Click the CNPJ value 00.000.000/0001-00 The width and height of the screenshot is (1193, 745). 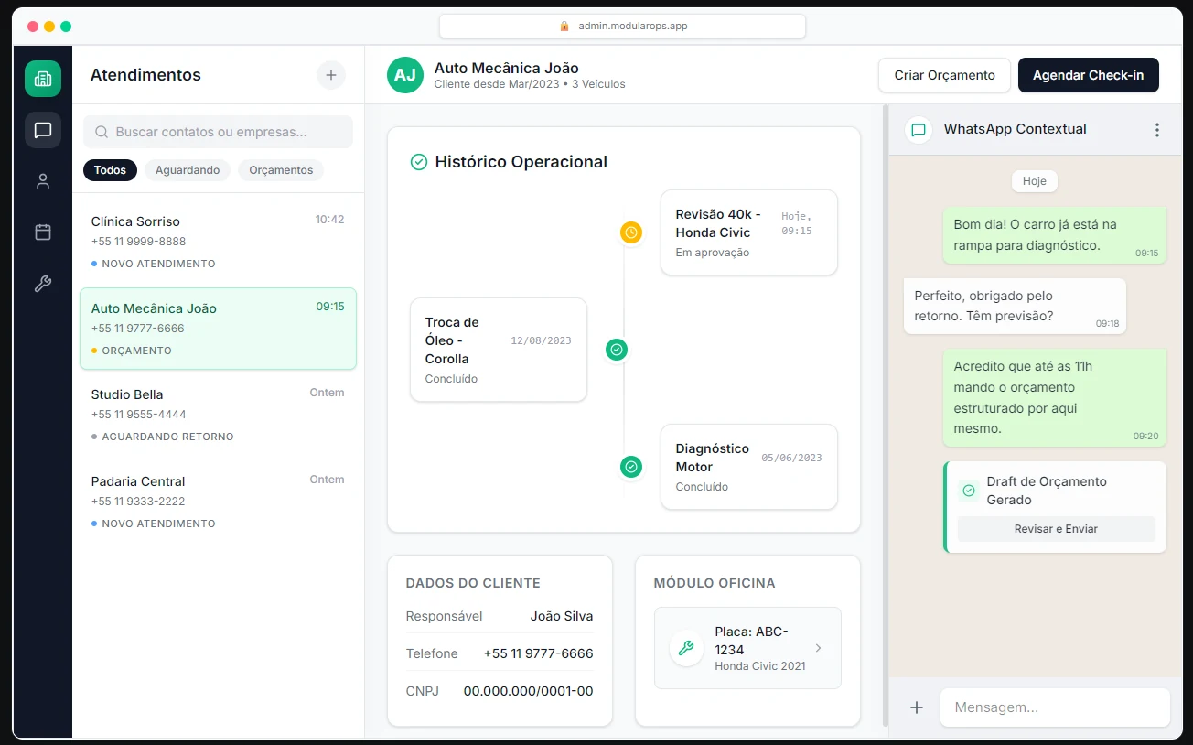(x=528, y=691)
